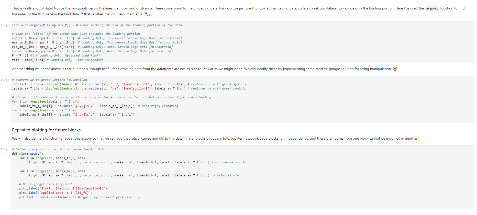Screen dimensions: 477x215
Task: Click comment '# Index marking the end of the loading portion'
Action: point(129,25)
